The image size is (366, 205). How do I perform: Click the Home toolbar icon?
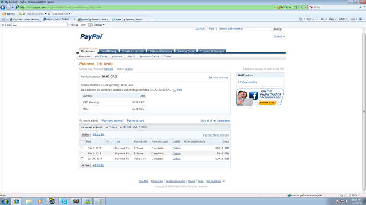(301, 19)
